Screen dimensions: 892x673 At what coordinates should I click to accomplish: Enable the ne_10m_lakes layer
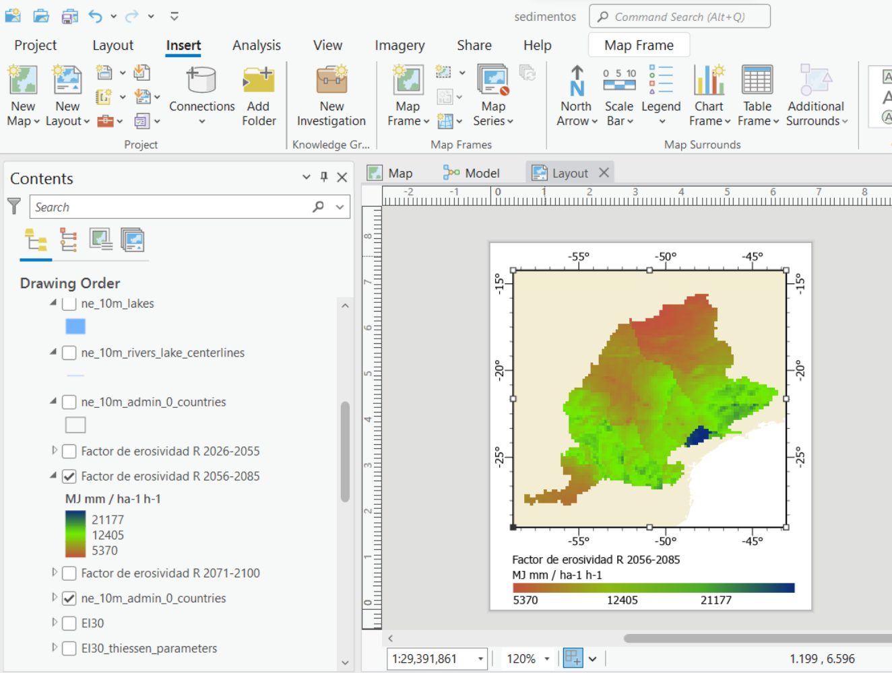click(x=69, y=303)
